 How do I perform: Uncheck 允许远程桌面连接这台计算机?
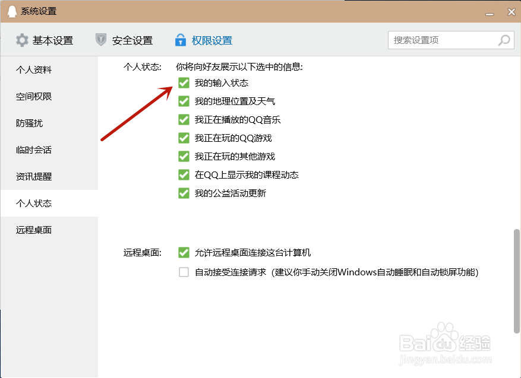tap(184, 253)
